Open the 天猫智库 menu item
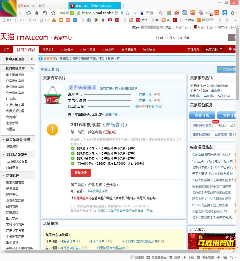This screenshot has height=261, width=240. click(x=67, y=49)
